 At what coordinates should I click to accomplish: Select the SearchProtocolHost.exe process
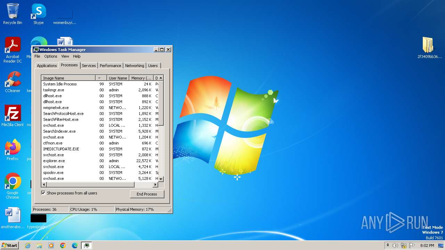(100, 114)
